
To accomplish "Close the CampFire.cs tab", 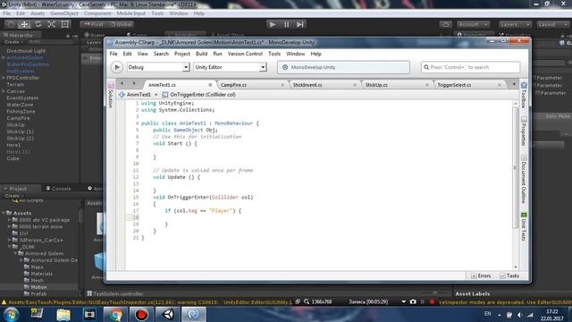I will [282, 85].
